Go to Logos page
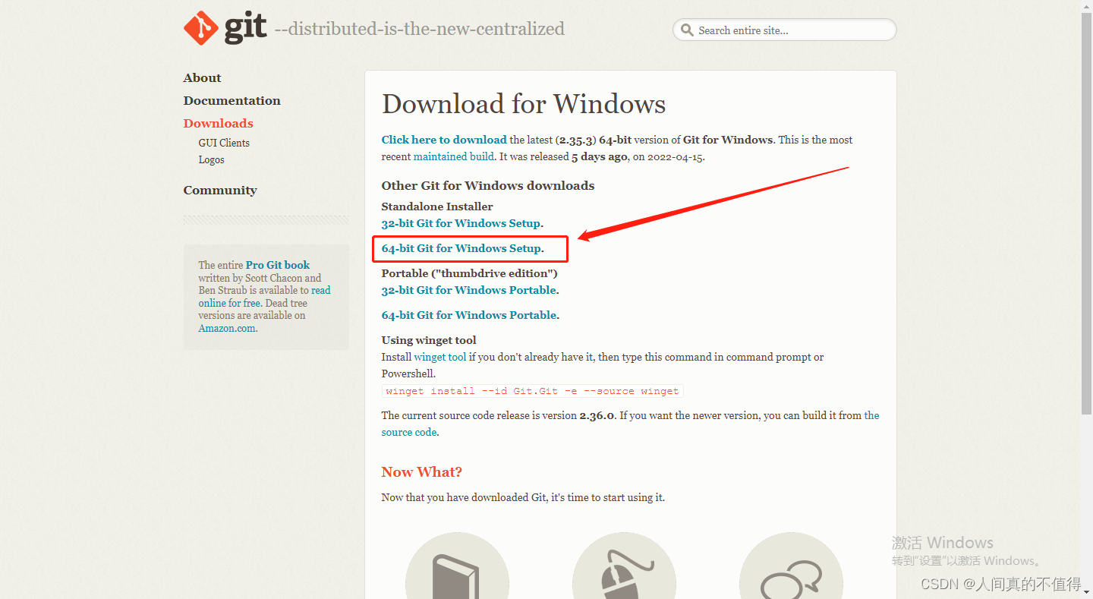This screenshot has width=1093, height=599. coord(211,160)
